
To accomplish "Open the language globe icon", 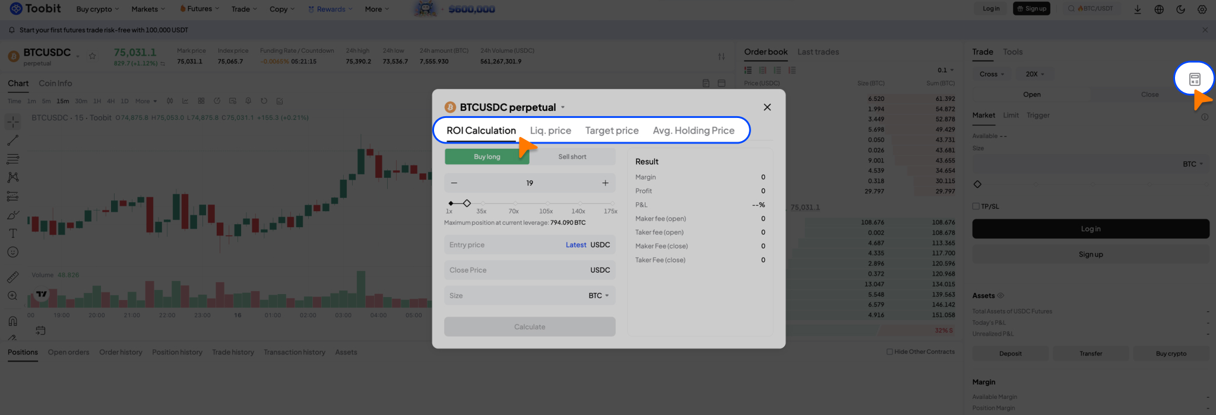I will pyautogui.click(x=1159, y=9).
